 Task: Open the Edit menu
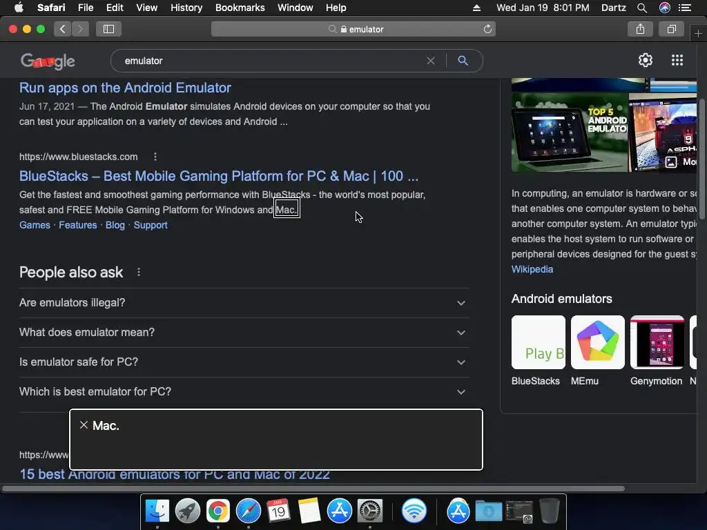115,8
